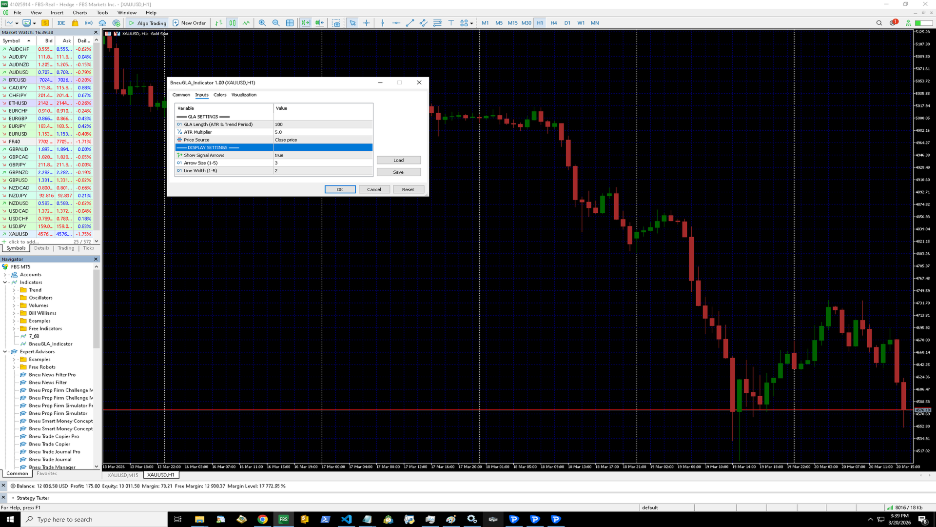Viewport: 936px width, 527px height.
Task: Toggle the Algo Trading button
Action: (147, 23)
